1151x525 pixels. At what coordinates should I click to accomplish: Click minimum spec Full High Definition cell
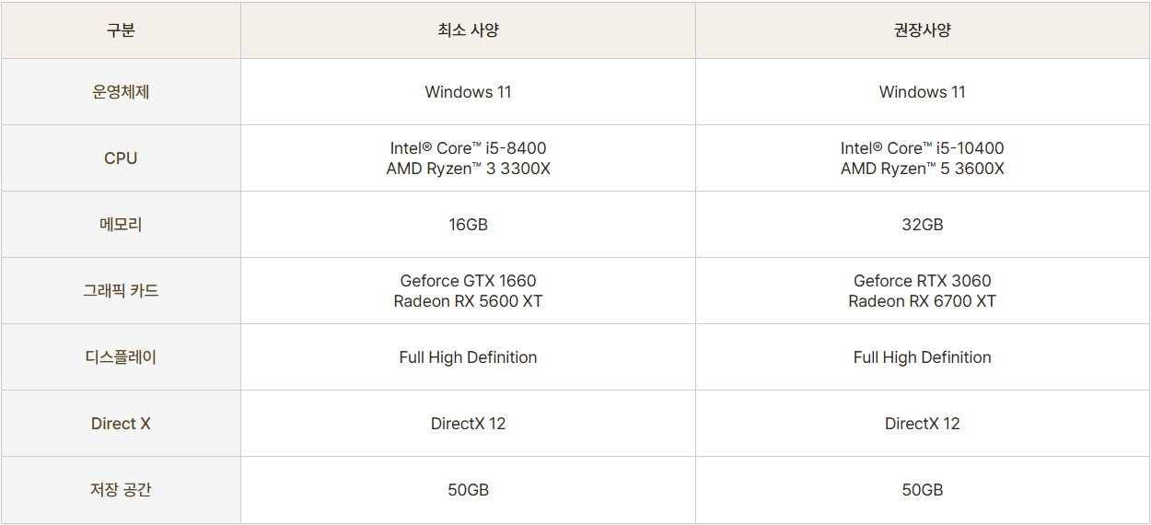[x=468, y=357]
